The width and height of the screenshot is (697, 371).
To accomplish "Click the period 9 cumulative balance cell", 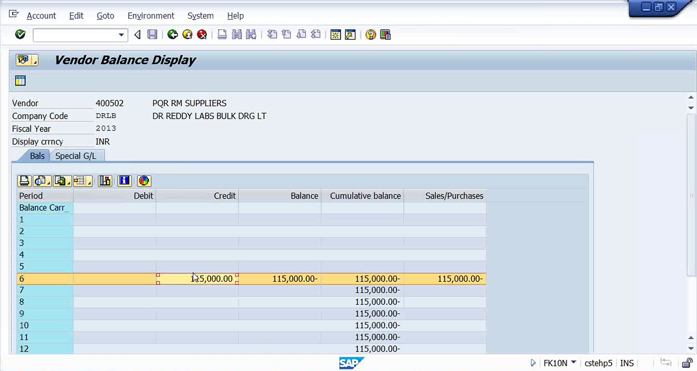I will tap(362, 314).
